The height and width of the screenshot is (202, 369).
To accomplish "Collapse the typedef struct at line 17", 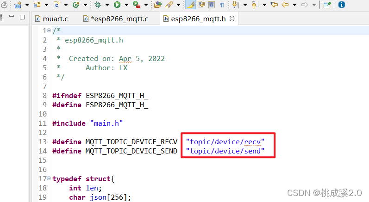I will (49, 178).
